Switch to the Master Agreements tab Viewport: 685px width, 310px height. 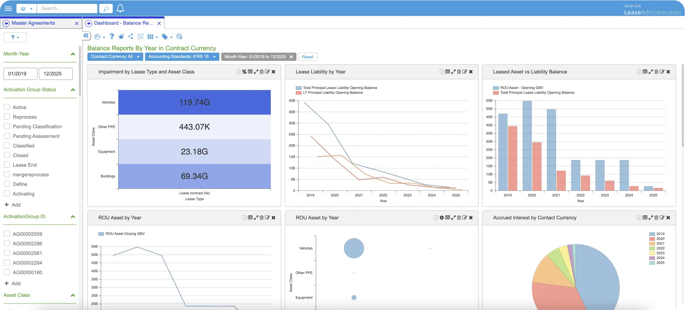[x=33, y=23]
